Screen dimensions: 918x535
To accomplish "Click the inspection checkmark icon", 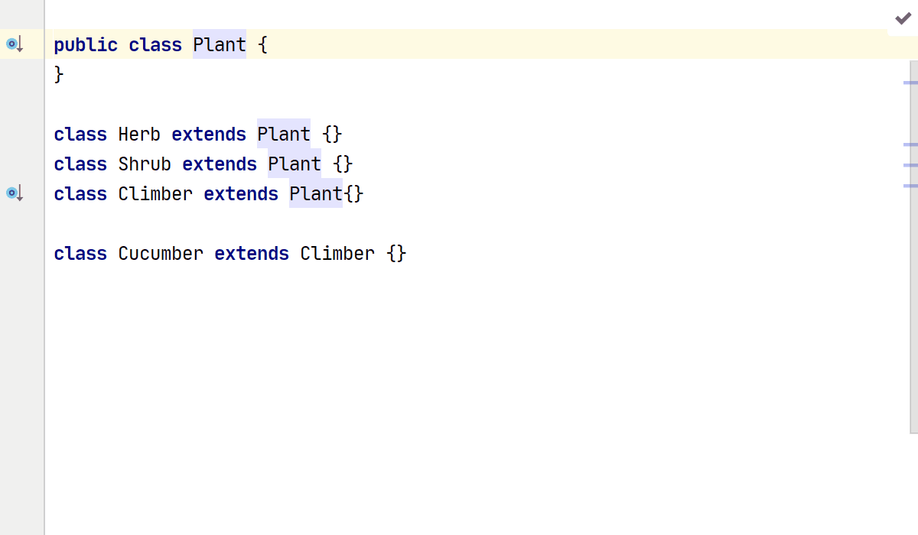I will click(903, 18).
